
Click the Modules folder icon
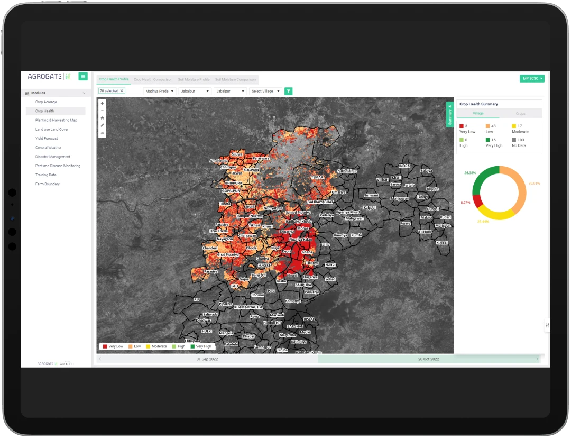click(27, 93)
